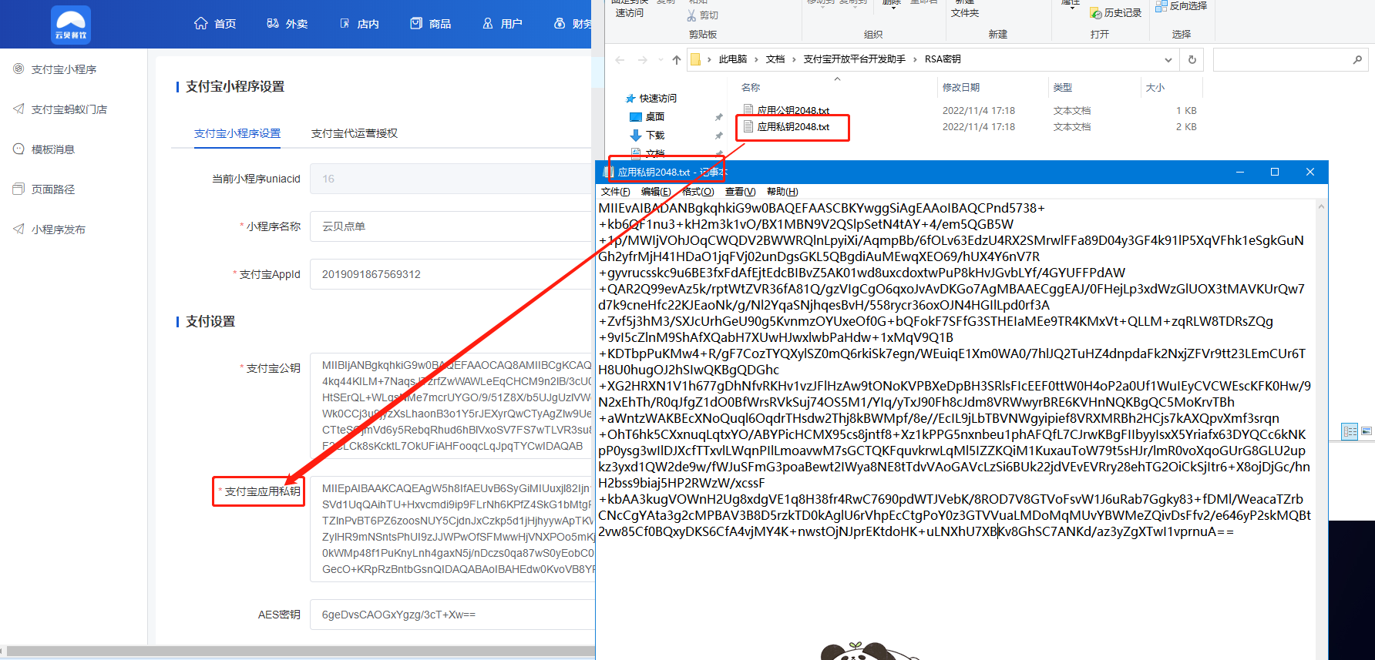1375x660 pixels.
Task: Open the Notepad 帮助(H) menu
Action: 782,192
